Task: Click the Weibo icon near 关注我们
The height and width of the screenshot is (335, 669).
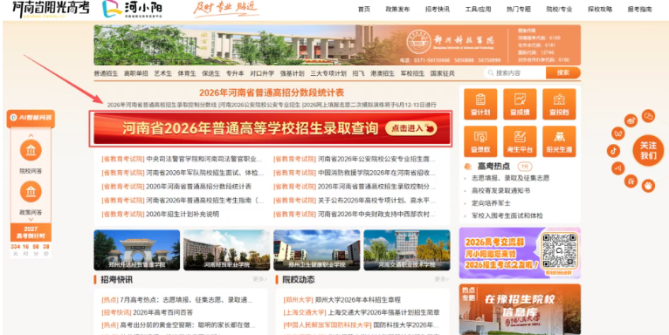Action: coord(631,121)
